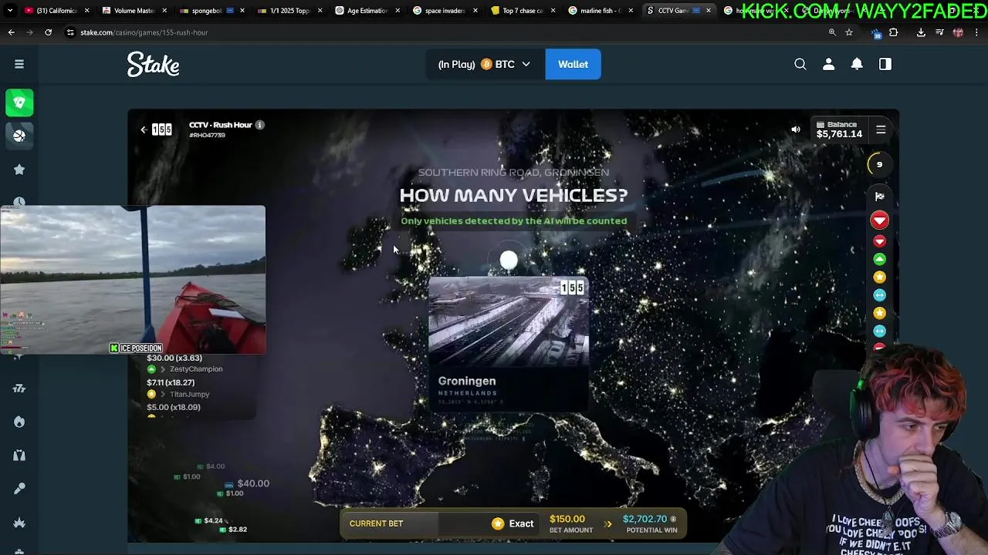This screenshot has height=555, width=988.
Task: Open notifications bell icon
Action: [857, 64]
